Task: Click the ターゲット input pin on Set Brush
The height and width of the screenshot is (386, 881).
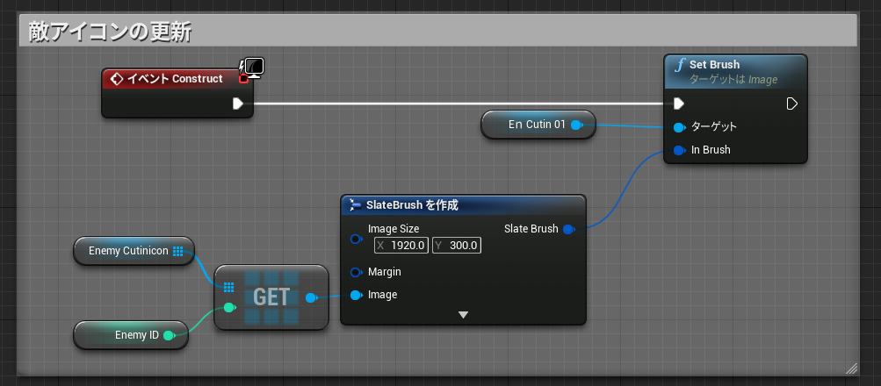Action: tap(679, 127)
